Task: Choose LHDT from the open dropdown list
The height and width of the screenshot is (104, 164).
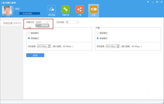Action: [x=42, y=25]
